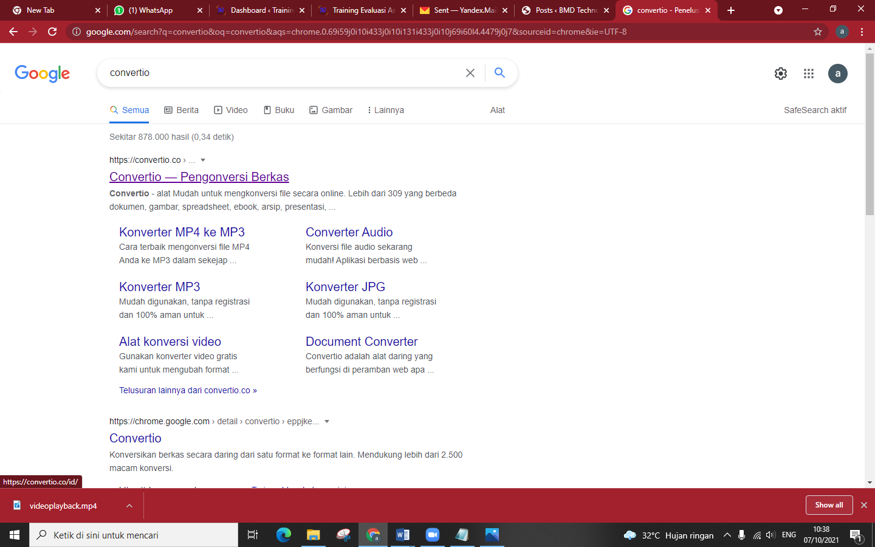This screenshot has height=547, width=875.
Task: Show hidden system tray icons
Action: pos(727,535)
